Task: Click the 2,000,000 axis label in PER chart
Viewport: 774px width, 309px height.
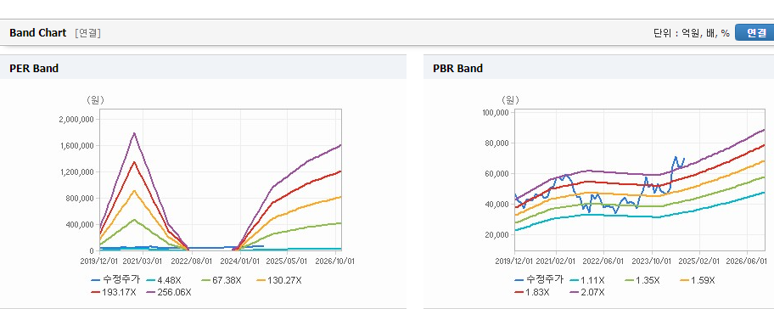Action: coord(77,120)
